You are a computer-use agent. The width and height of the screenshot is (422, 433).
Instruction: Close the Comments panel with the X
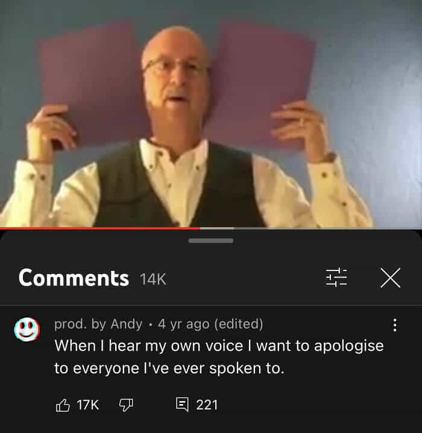pos(390,278)
